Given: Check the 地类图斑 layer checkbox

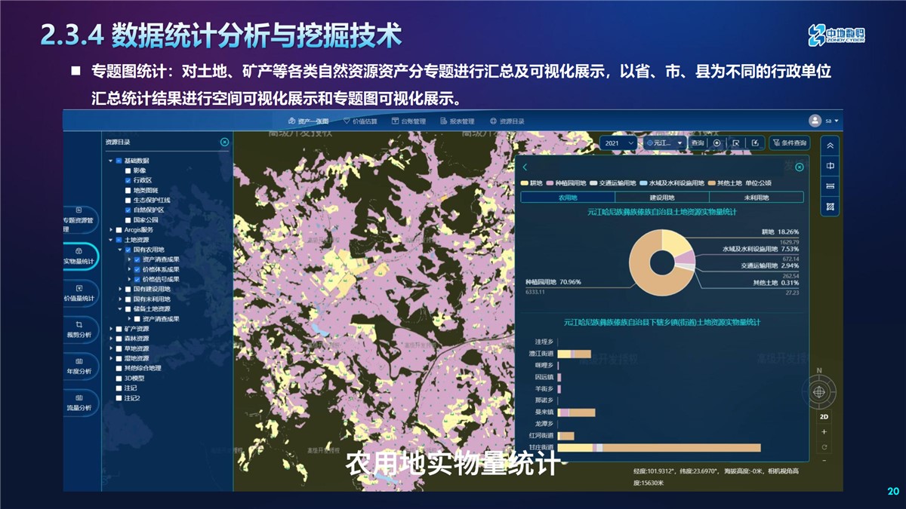Looking at the screenshot, I should [128, 190].
